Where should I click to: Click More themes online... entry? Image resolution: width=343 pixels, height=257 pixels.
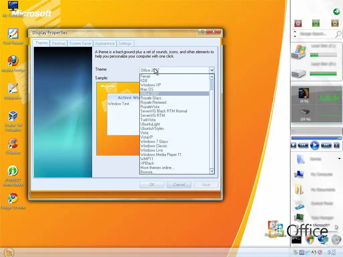(x=174, y=168)
